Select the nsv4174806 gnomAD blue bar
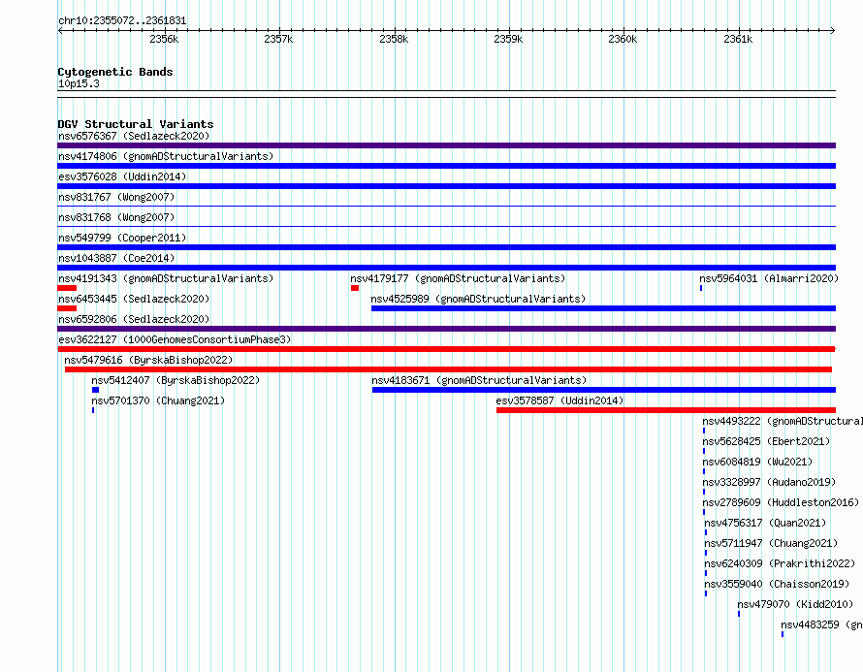The width and height of the screenshot is (863, 672). tap(446, 166)
